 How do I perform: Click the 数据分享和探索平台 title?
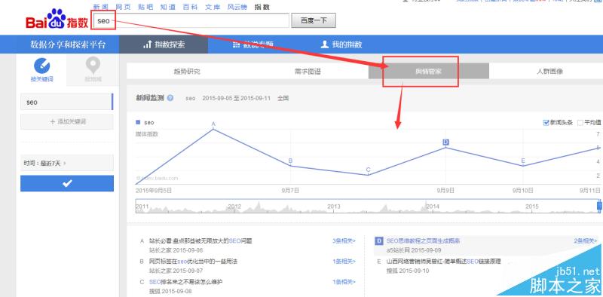click(68, 44)
